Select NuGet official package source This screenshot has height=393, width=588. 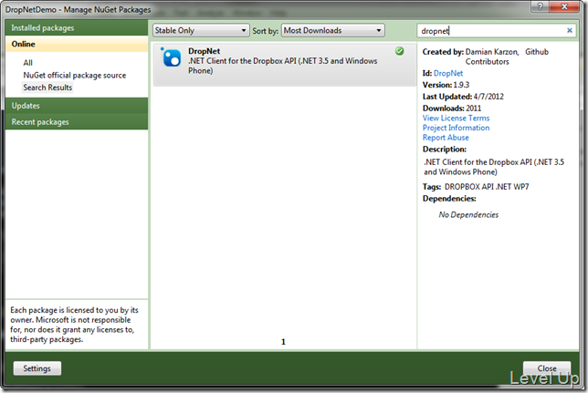(x=75, y=76)
